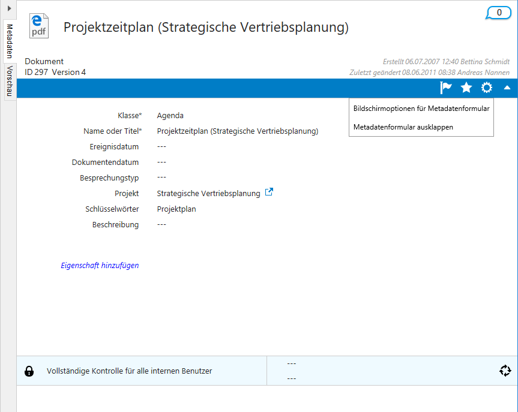Image resolution: width=518 pixels, height=412 pixels.
Task: Click the workflow cycle icon
Action: [505, 371]
